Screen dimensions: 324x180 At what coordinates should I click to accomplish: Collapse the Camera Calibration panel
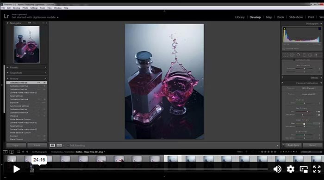[321, 83]
